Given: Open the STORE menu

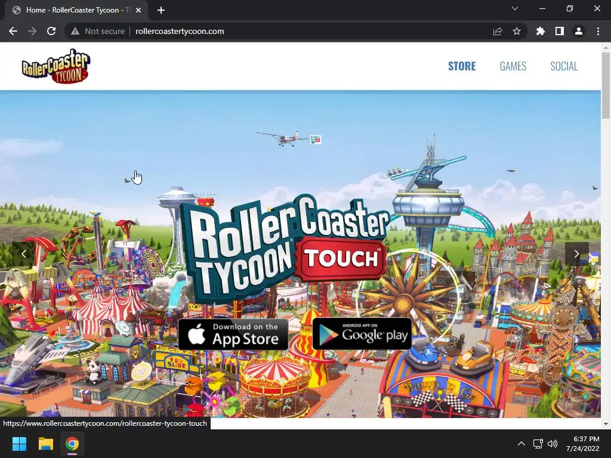Looking at the screenshot, I should [462, 66].
